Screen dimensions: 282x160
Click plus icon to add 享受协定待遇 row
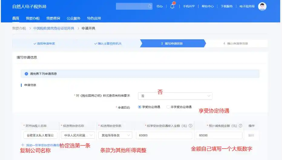coord(23,145)
